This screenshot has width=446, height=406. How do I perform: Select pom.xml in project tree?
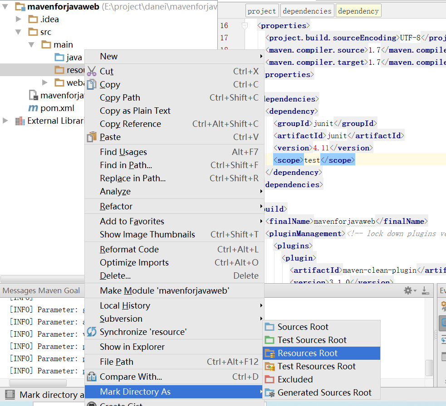57,108
